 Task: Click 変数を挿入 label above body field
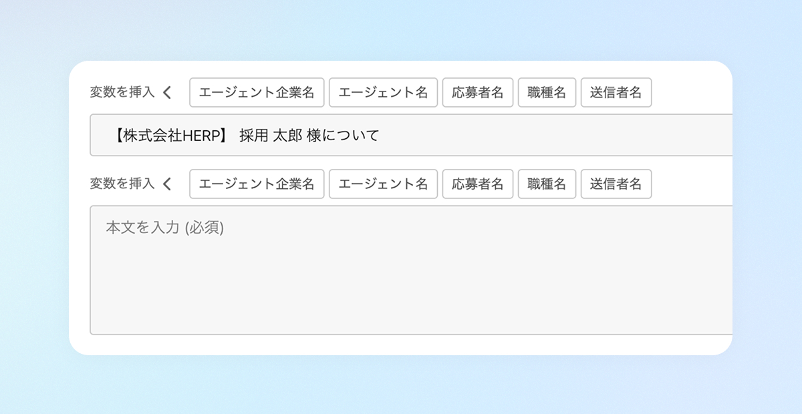(x=122, y=184)
